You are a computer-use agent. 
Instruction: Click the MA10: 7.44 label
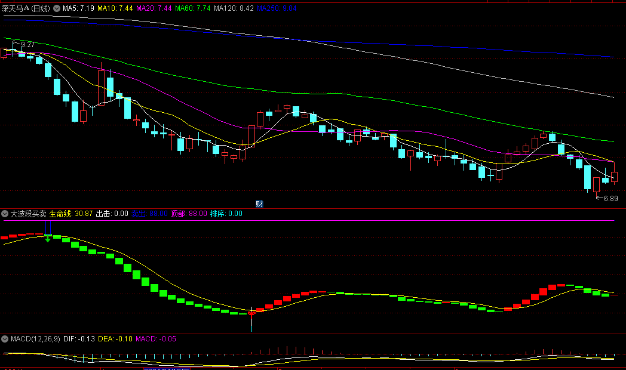[x=115, y=8]
